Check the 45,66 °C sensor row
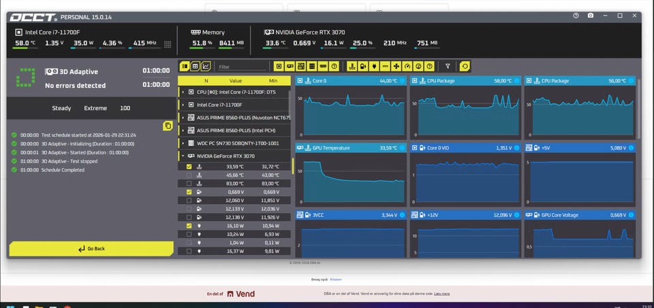This screenshot has width=654, height=308. 189,175
